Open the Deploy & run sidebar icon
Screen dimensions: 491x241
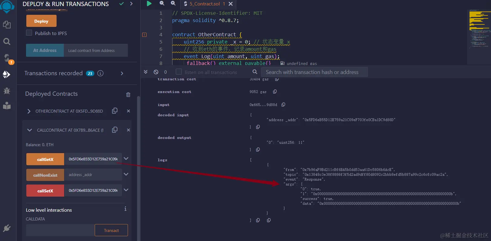[x=7, y=74]
